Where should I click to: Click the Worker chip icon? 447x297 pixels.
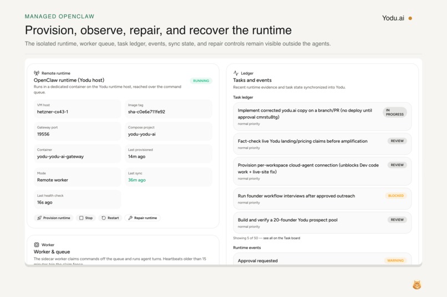click(37, 244)
